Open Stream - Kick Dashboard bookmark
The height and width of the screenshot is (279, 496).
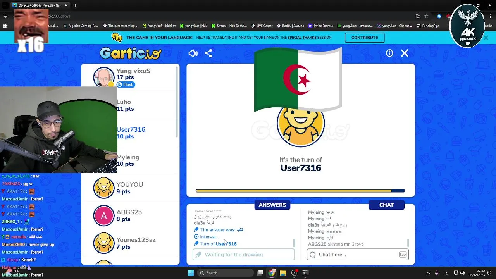tap(229, 26)
